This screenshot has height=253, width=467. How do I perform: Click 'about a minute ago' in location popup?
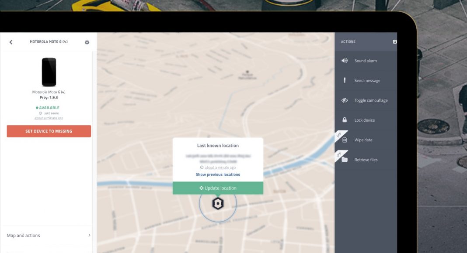coord(220,168)
